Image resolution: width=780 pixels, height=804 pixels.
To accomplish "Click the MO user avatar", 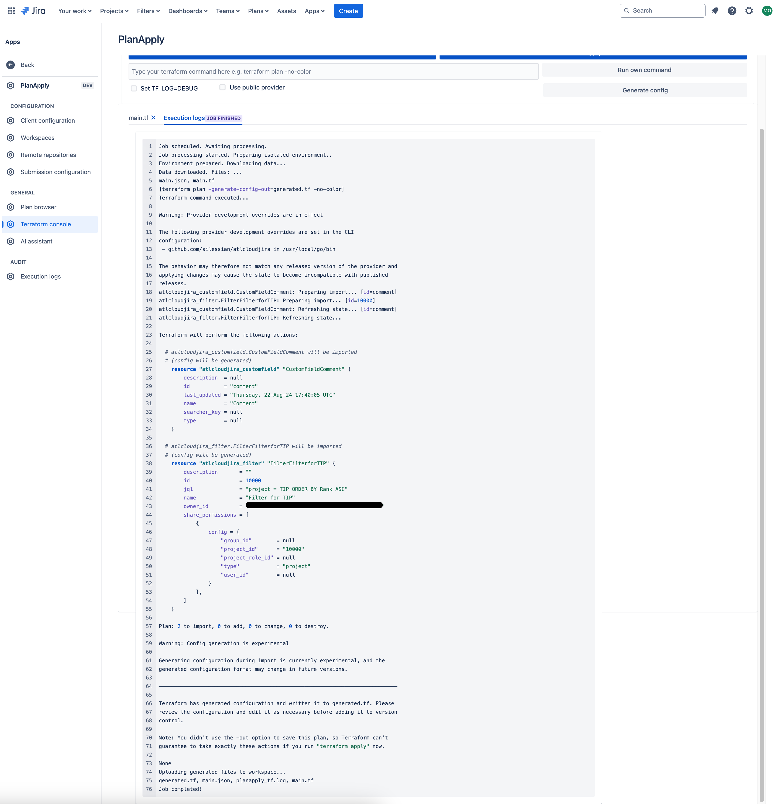I will pyautogui.click(x=766, y=11).
